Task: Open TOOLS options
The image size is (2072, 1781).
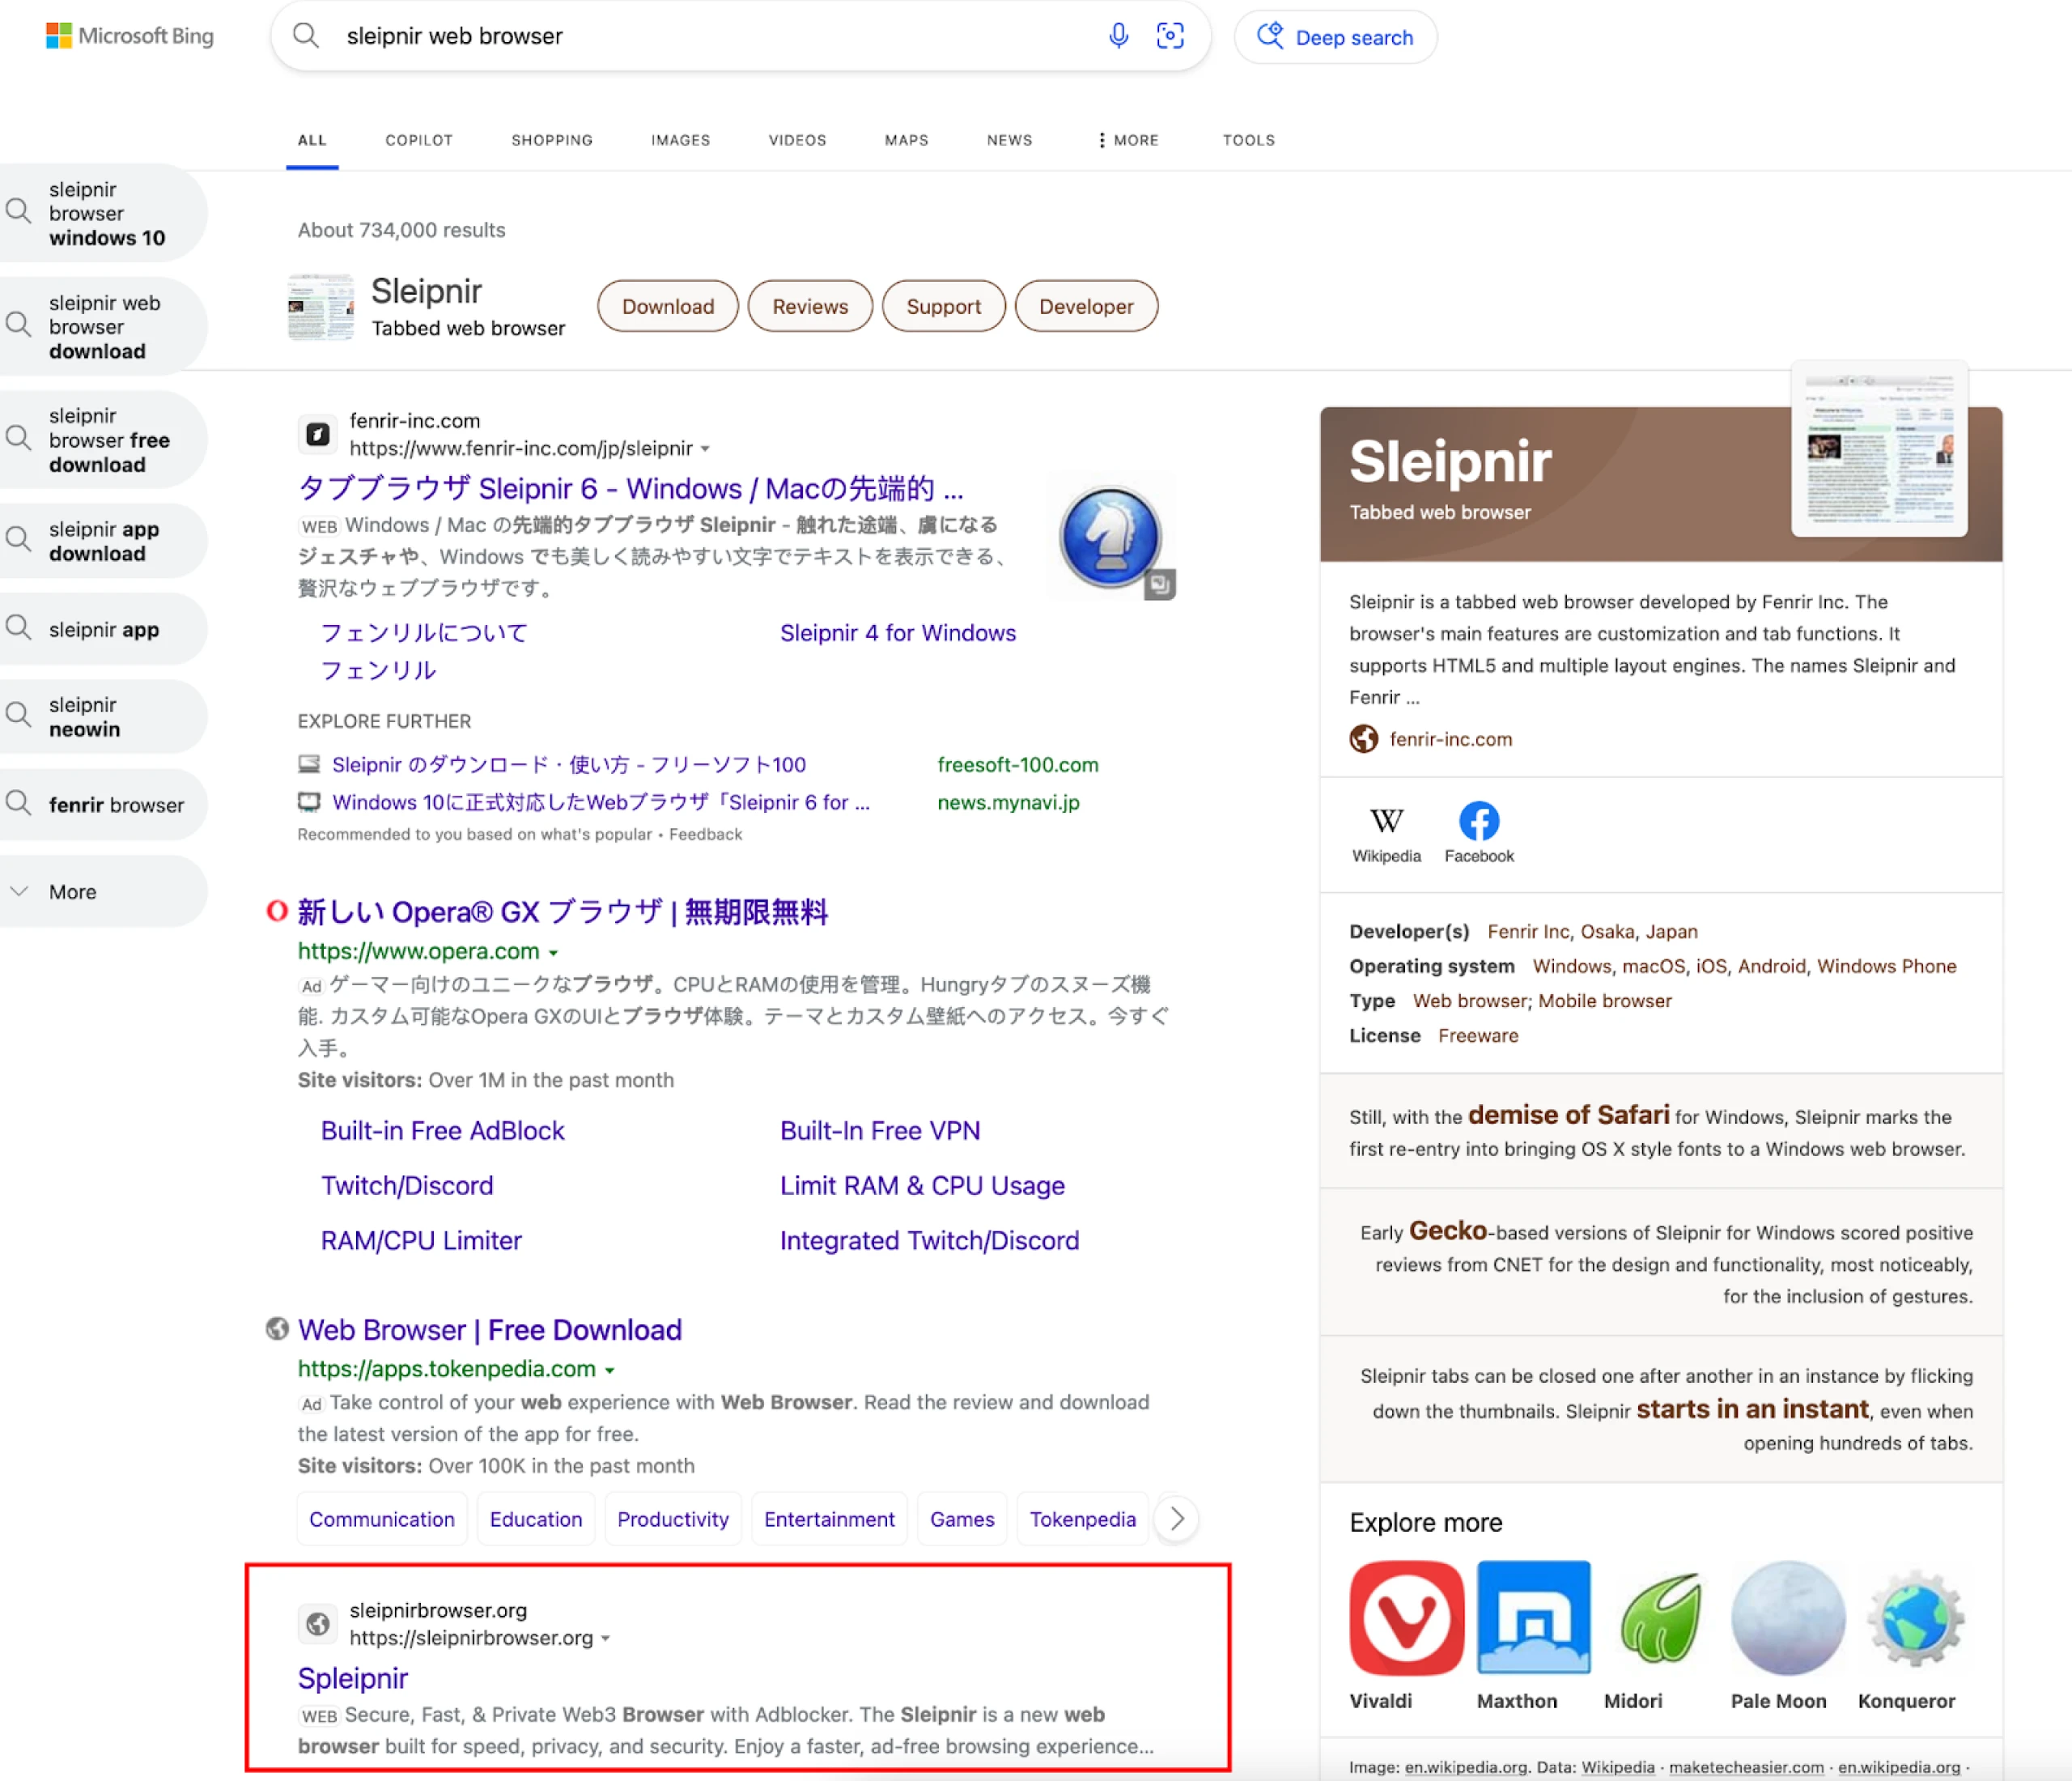Action: click(x=1248, y=140)
